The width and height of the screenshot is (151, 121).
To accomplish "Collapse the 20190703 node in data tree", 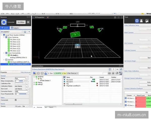I will pyautogui.click(x=34, y=77).
